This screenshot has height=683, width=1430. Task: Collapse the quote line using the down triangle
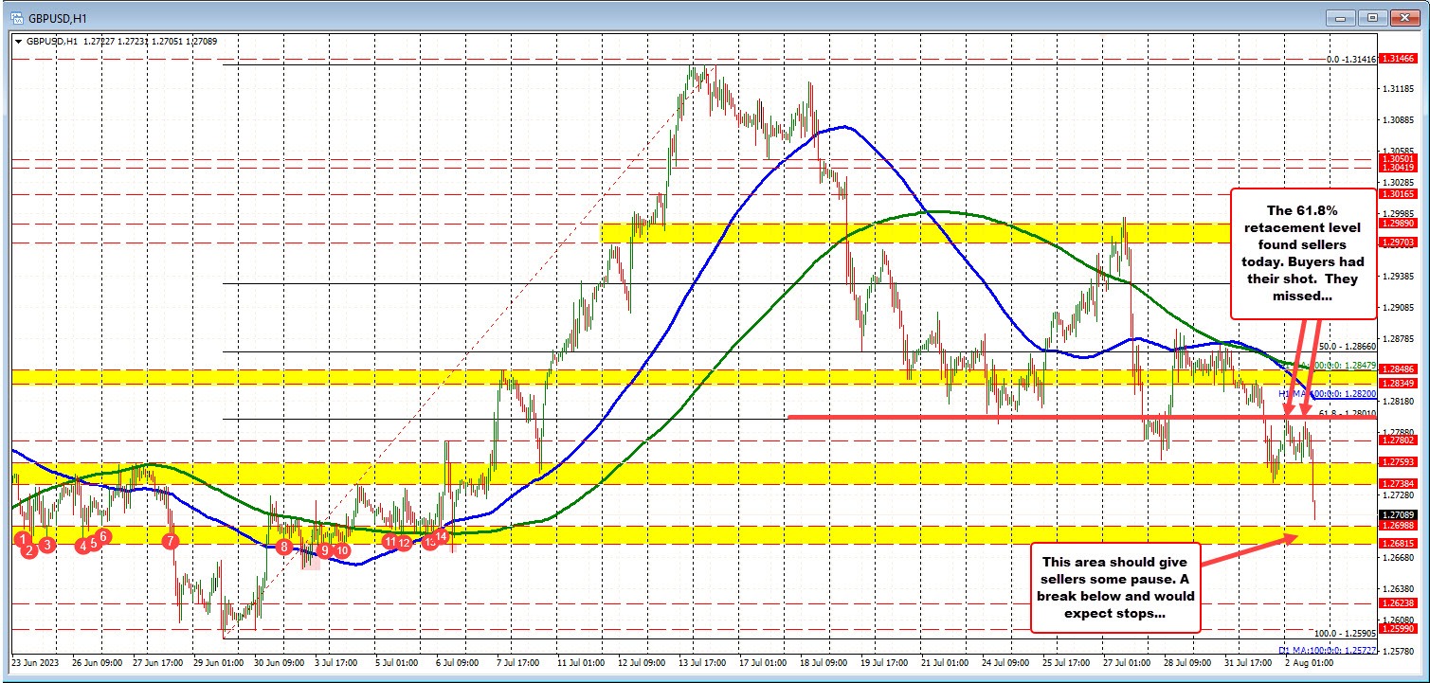point(19,42)
